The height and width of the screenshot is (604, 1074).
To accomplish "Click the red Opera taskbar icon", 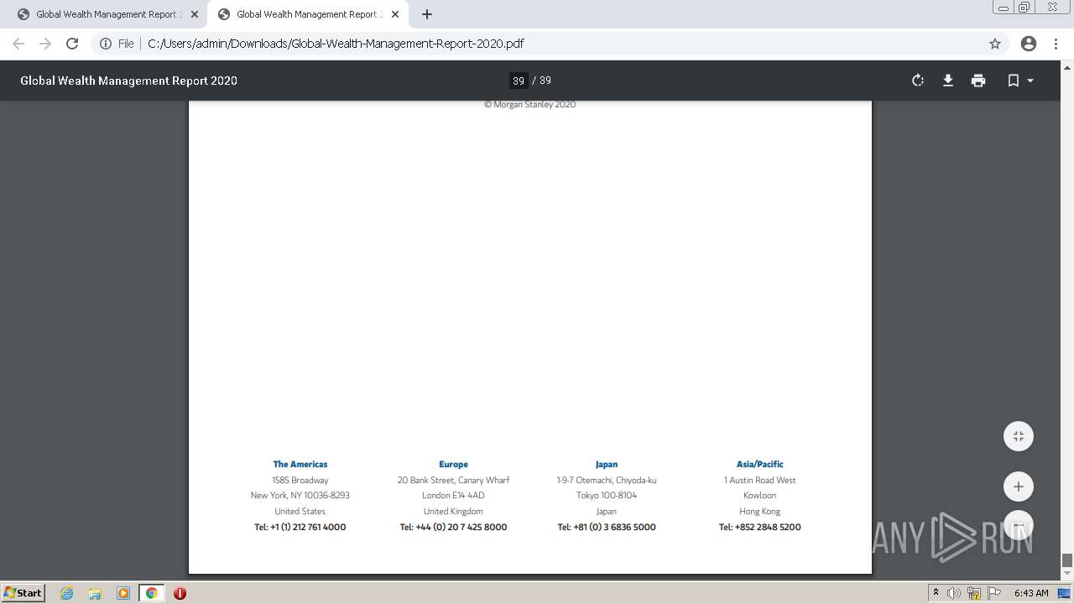I will (180, 593).
